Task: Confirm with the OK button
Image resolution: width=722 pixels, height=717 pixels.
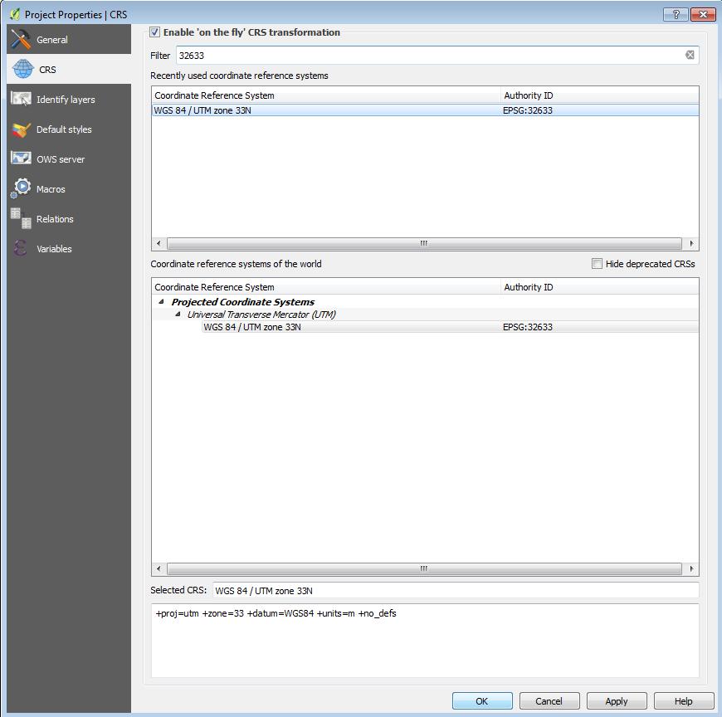Action: coord(482,701)
